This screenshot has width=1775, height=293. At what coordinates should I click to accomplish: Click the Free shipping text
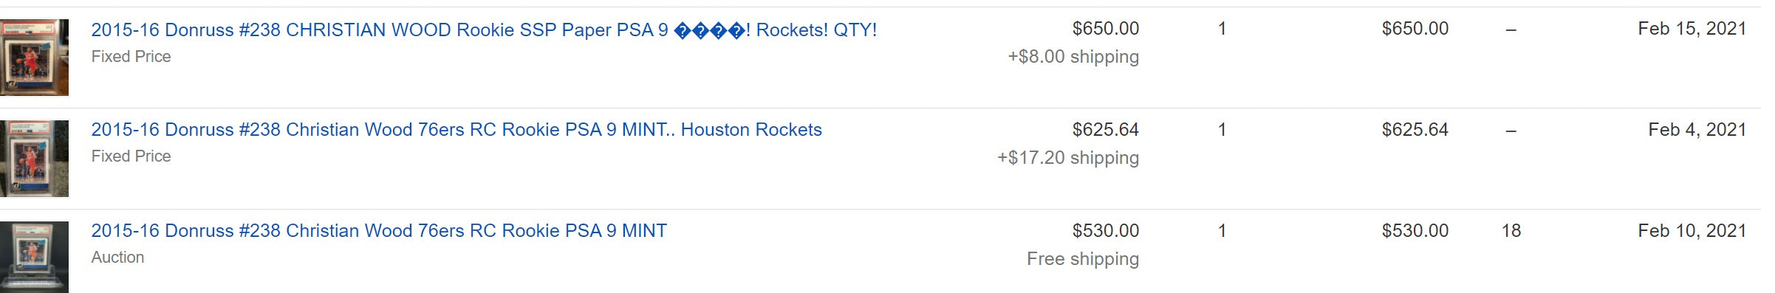click(x=1083, y=259)
